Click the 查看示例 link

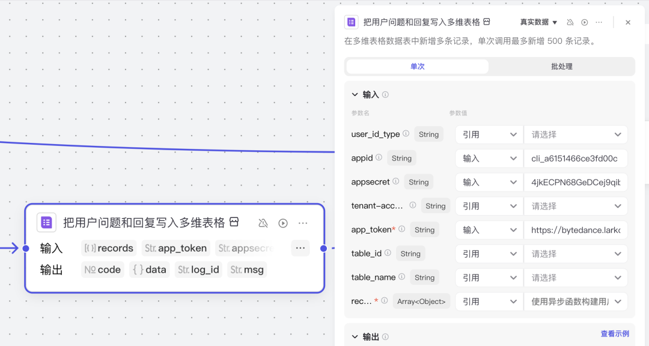point(615,334)
